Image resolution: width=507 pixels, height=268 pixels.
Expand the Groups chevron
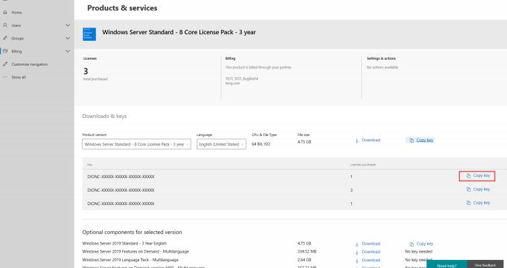point(68,38)
